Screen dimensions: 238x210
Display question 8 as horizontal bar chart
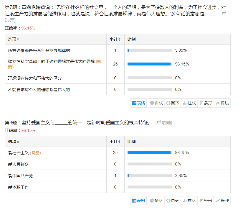pos(206,201)
